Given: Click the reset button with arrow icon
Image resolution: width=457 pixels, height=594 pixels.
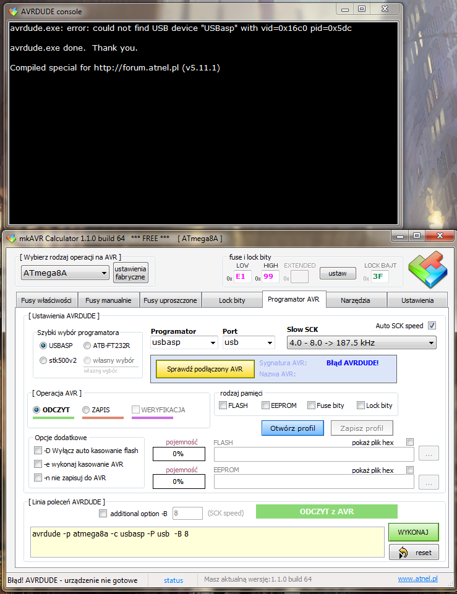Looking at the screenshot, I should pos(414,553).
